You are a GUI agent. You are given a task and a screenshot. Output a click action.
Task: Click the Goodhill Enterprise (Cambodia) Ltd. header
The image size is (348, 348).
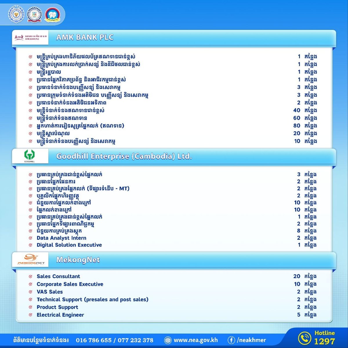pyautogui.click(x=124, y=157)
